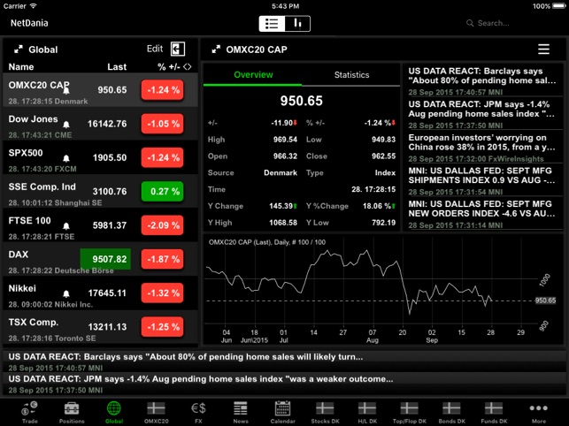The image size is (569, 426).
Task: Click the SPX500 alert bell
Action: pyautogui.click(x=66, y=158)
